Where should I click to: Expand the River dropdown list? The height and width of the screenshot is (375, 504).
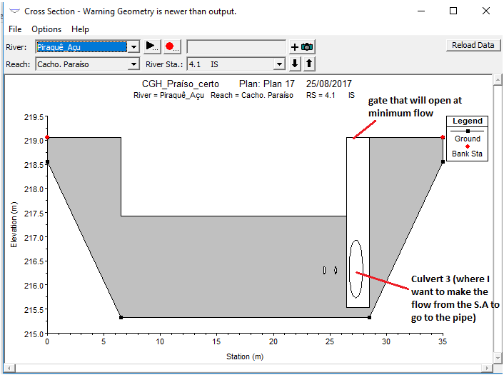click(133, 46)
